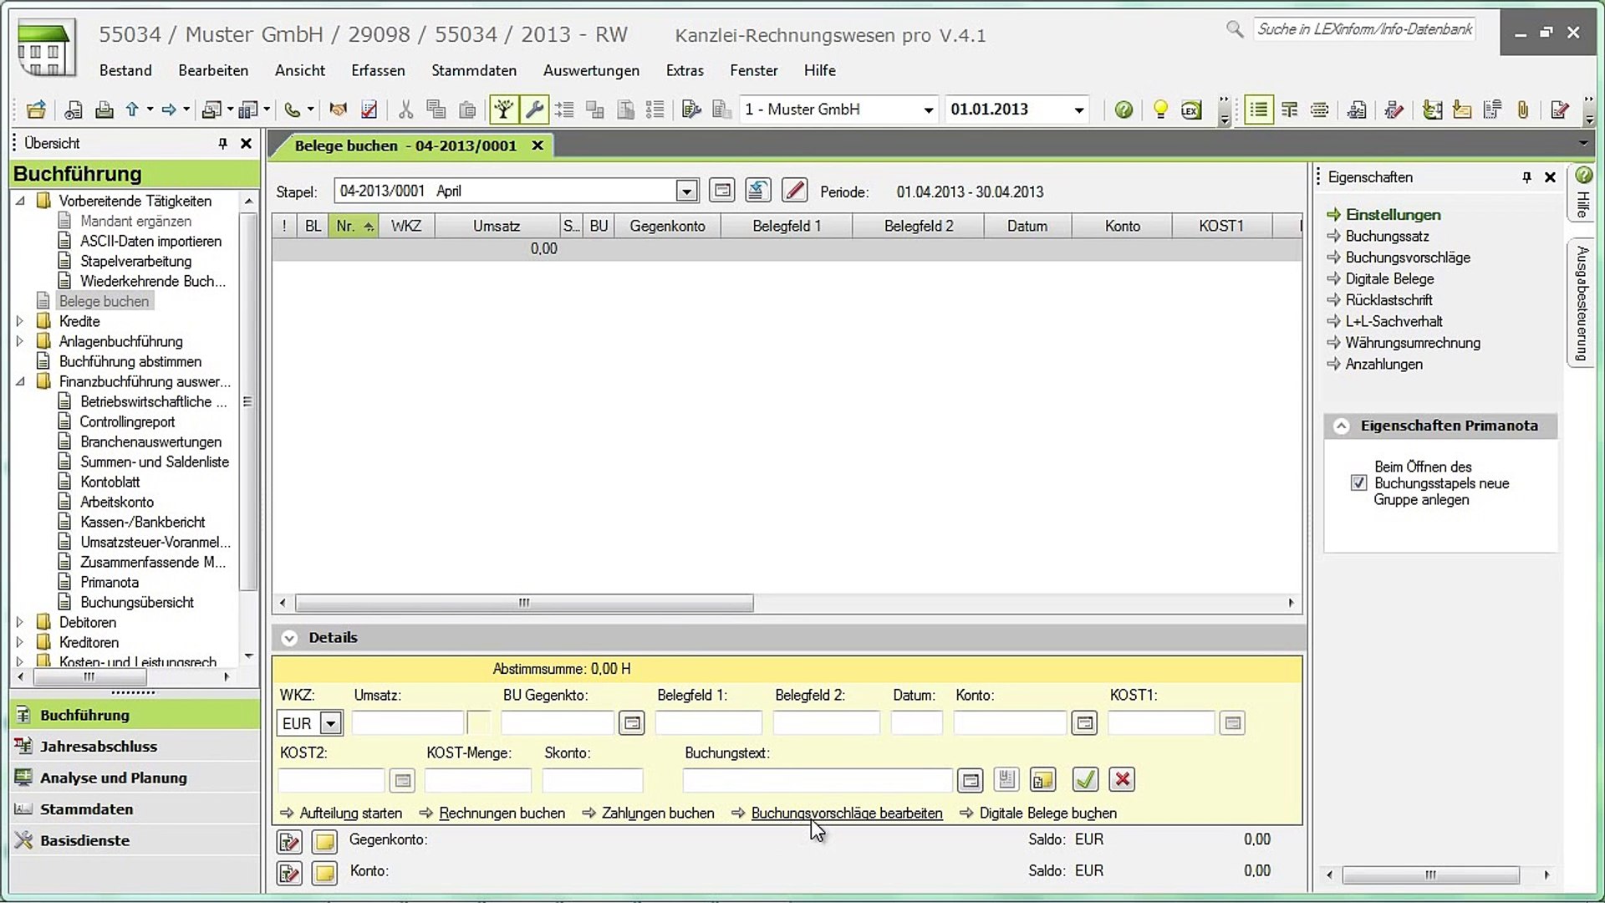Click the green checkmark confirm booking icon
The width and height of the screenshot is (1605, 903).
[1085, 780]
